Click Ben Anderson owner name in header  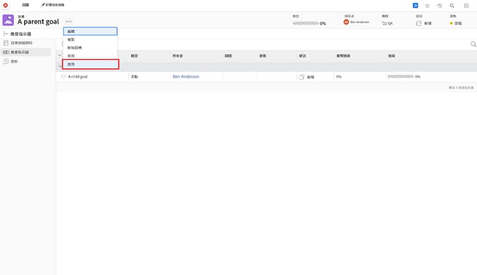pos(359,22)
